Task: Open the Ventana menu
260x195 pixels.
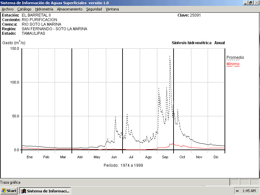Action: tap(112, 9)
